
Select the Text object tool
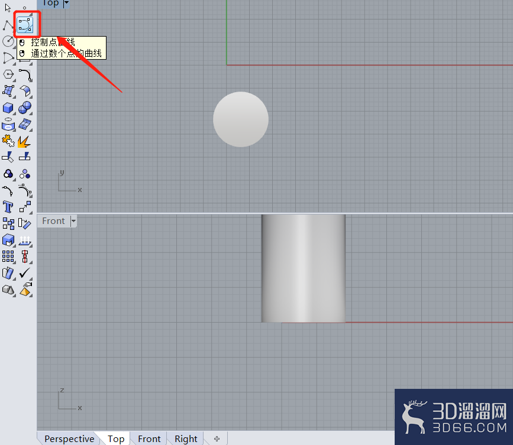[8, 207]
